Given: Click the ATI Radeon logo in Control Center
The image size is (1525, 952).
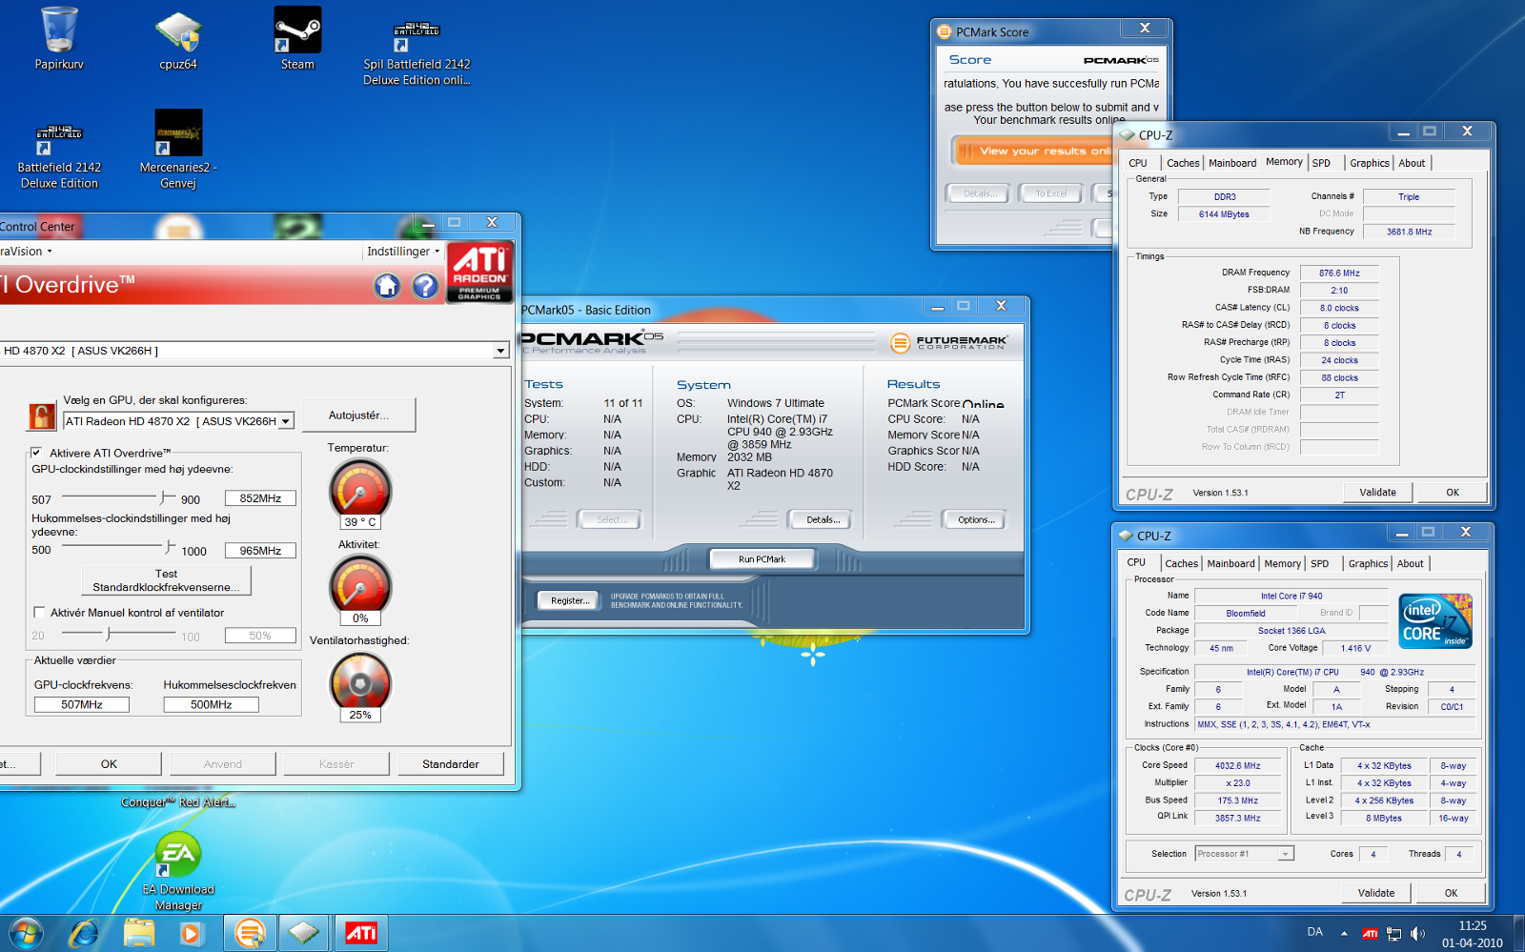Looking at the screenshot, I should [x=479, y=272].
